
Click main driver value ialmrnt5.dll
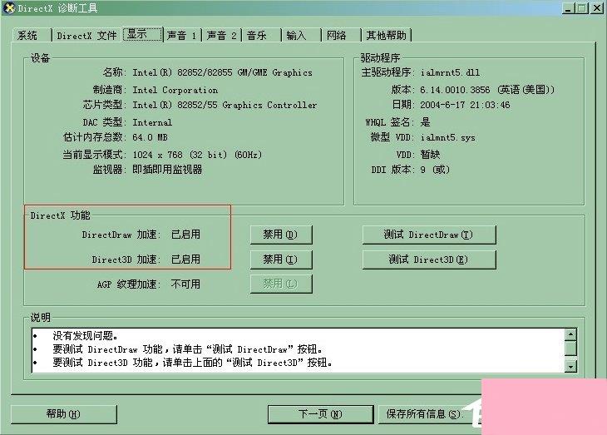point(450,72)
